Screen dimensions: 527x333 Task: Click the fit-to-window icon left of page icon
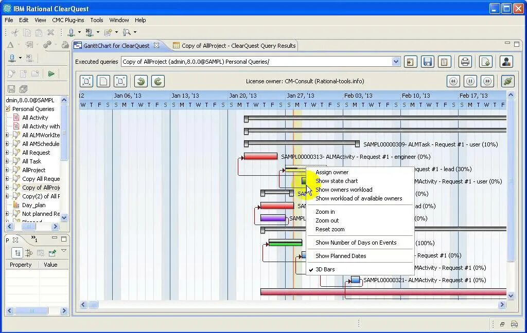(86, 81)
